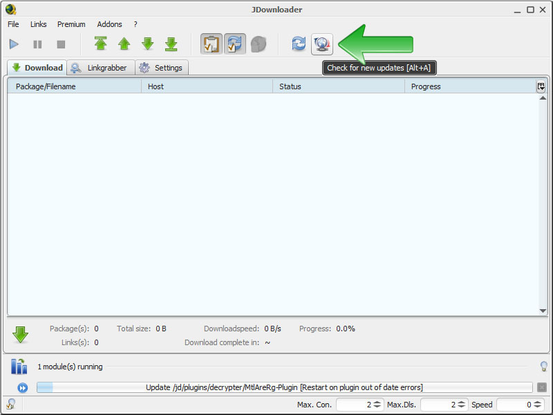
Task: Click the '1 module(s) running' text
Action: 71,367
